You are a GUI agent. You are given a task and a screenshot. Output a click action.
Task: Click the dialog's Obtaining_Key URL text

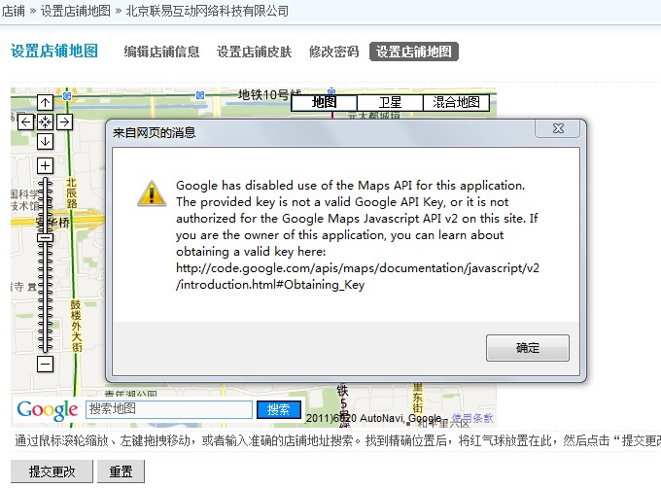[x=358, y=276]
